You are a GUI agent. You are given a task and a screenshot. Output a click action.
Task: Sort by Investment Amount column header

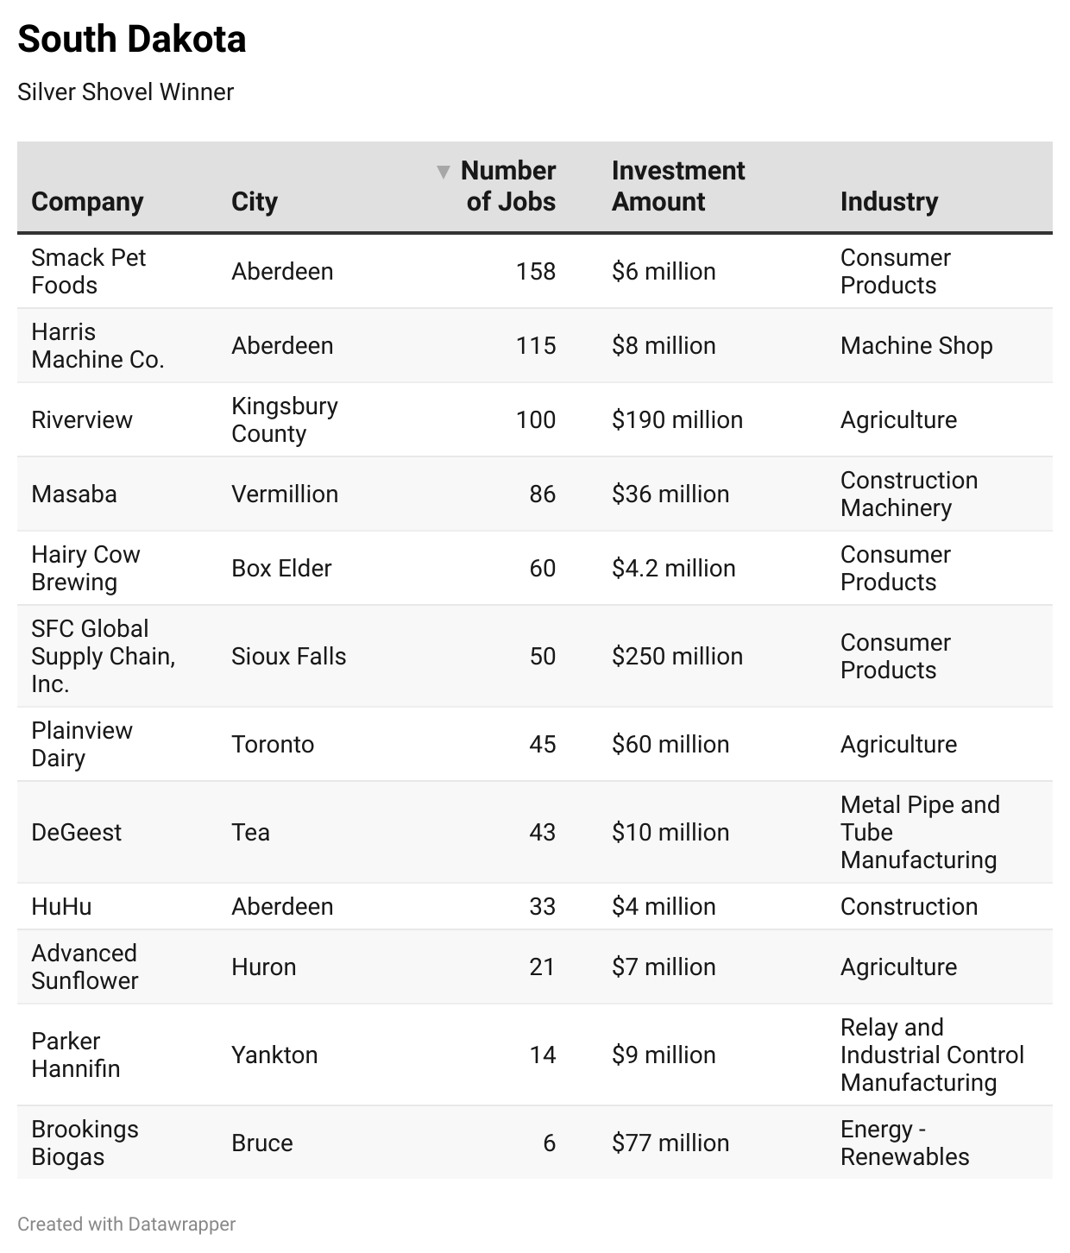(677, 186)
